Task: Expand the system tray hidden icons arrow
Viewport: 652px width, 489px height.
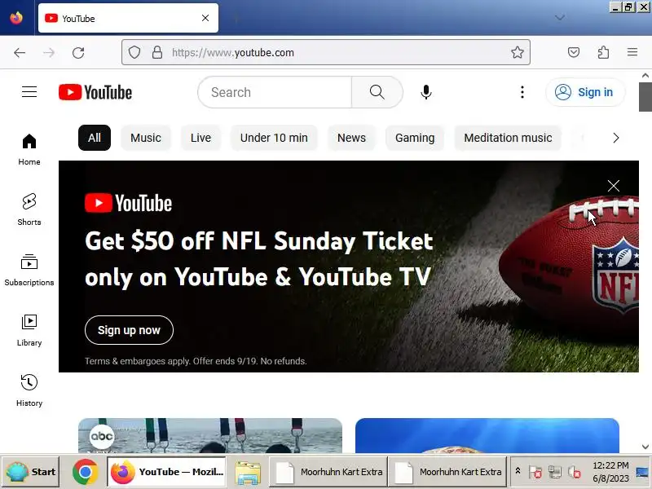Action: (x=518, y=471)
